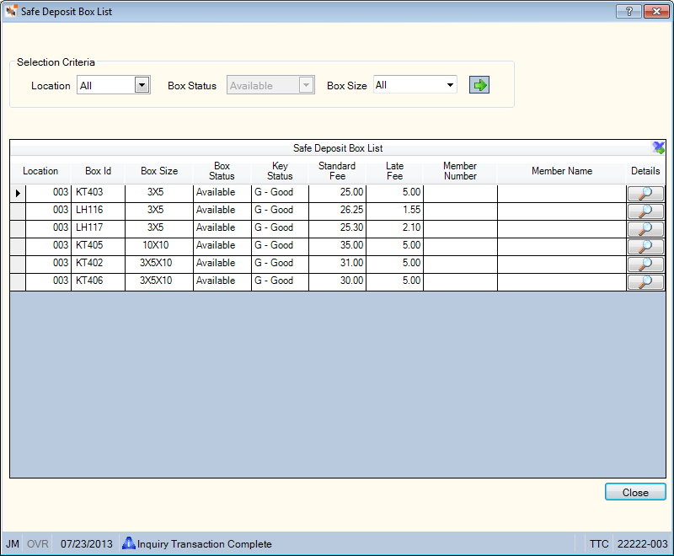Image resolution: width=674 pixels, height=556 pixels.
Task: Open details magnifier for box KT406
Action: pos(645,282)
